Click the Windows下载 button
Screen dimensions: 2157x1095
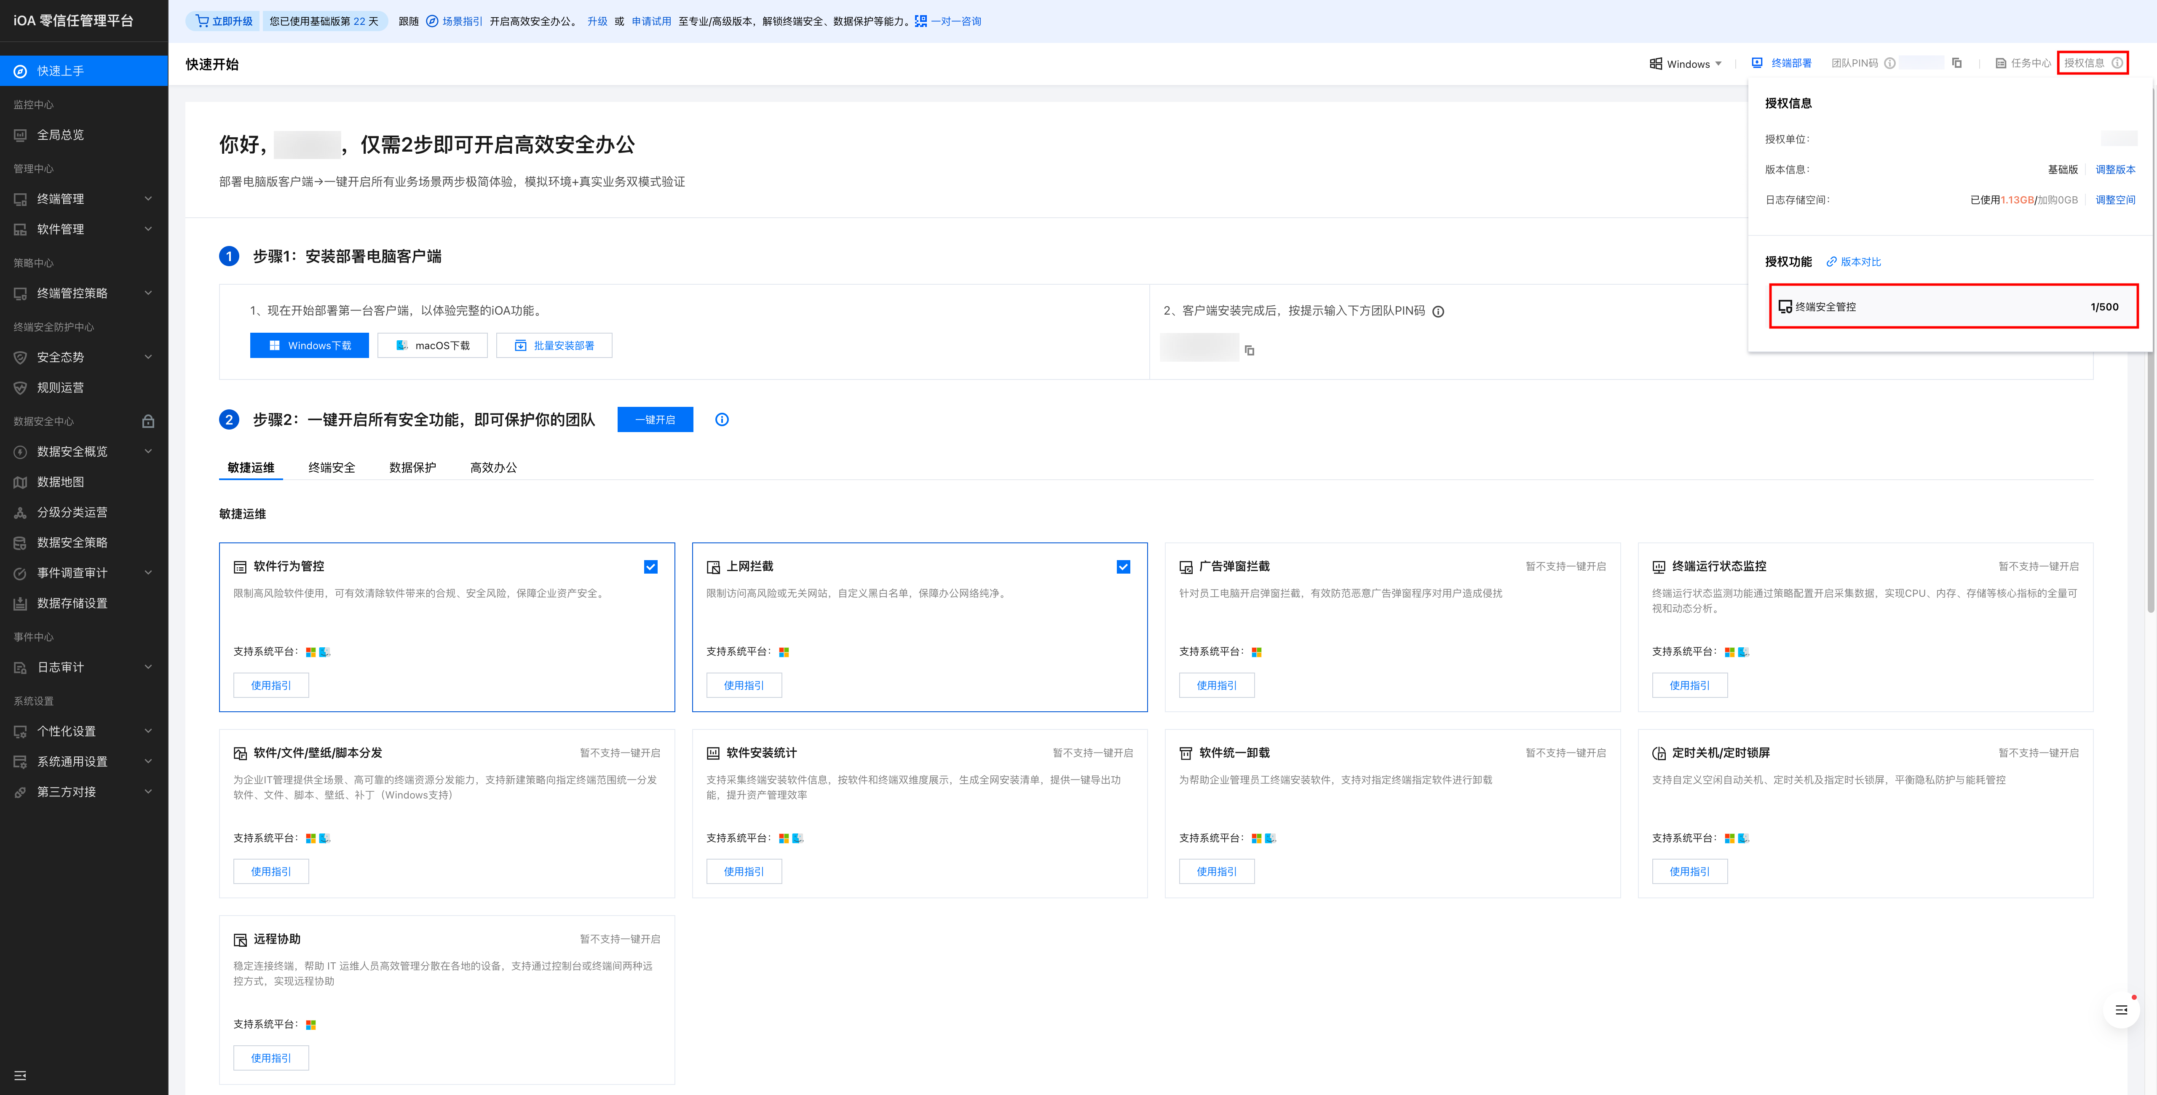click(x=309, y=345)
